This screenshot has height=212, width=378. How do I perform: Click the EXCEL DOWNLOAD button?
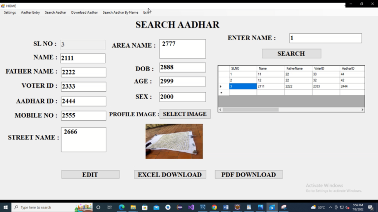click(170, 175)
